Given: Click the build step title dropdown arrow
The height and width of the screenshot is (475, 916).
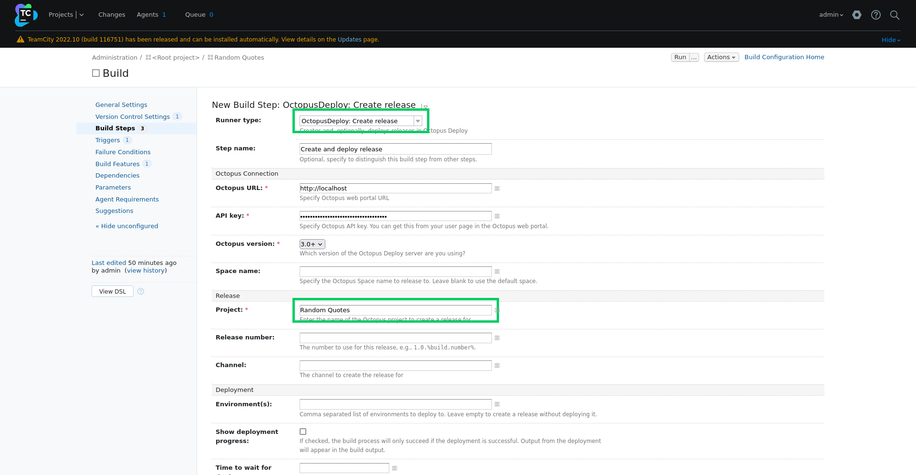Looking at the screenshot, I should (x=425, y=107).
